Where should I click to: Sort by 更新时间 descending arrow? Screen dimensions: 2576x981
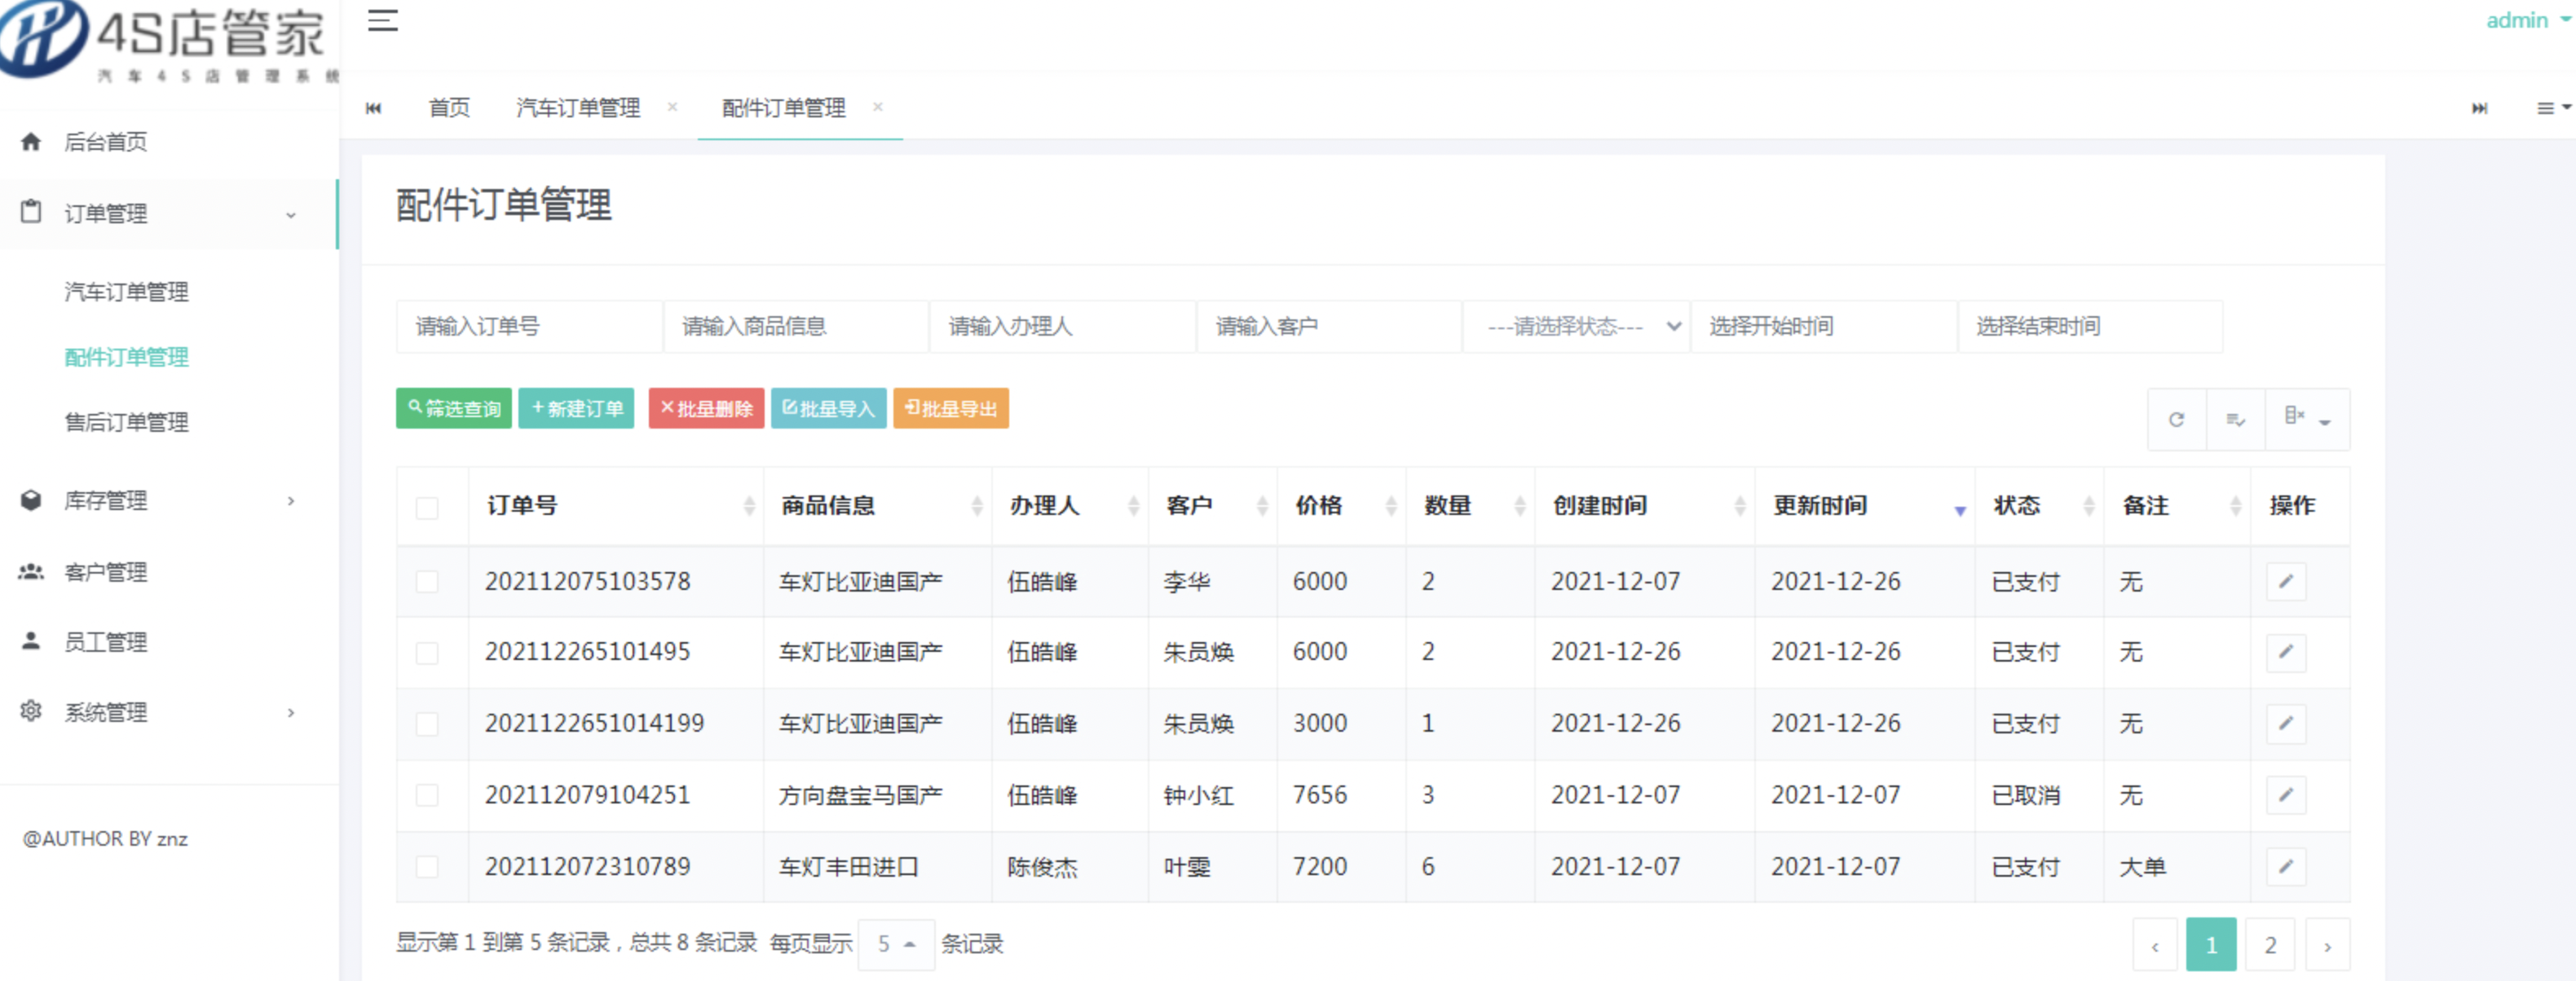1959,510
